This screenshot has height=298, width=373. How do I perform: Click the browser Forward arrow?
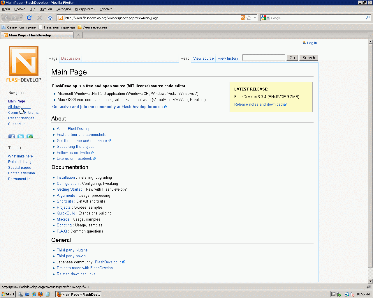15,18
